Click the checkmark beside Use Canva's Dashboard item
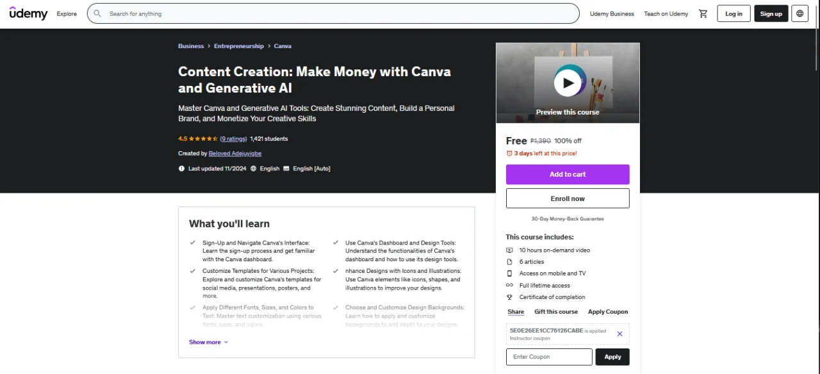820x374 pixels. coord(336,243)
